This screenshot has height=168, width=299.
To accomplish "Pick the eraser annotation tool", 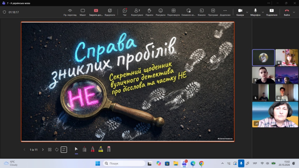I will 109,149.
